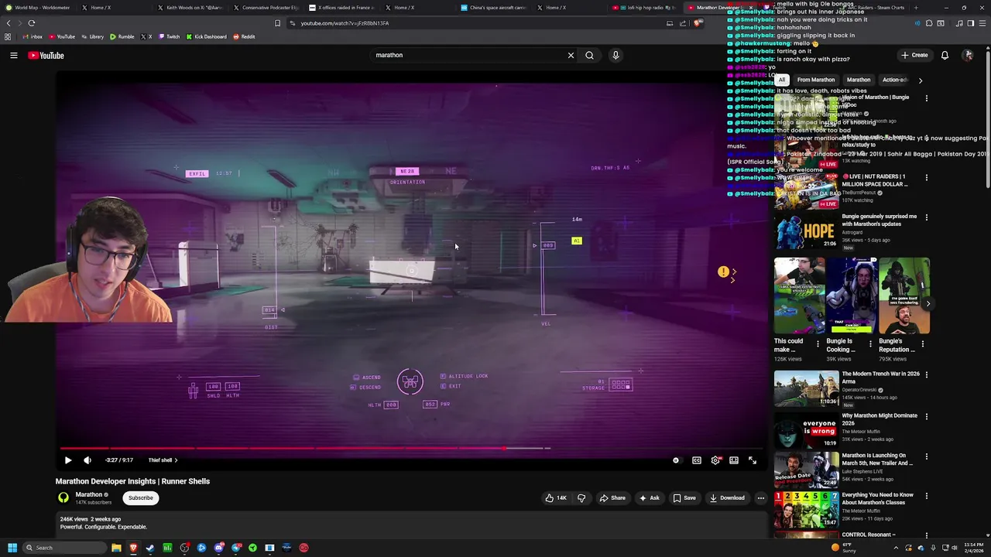The image size is (991, 557).
Task: Open options for Everything You Need video
Action: pyautogui.click(x=926, y=496)
